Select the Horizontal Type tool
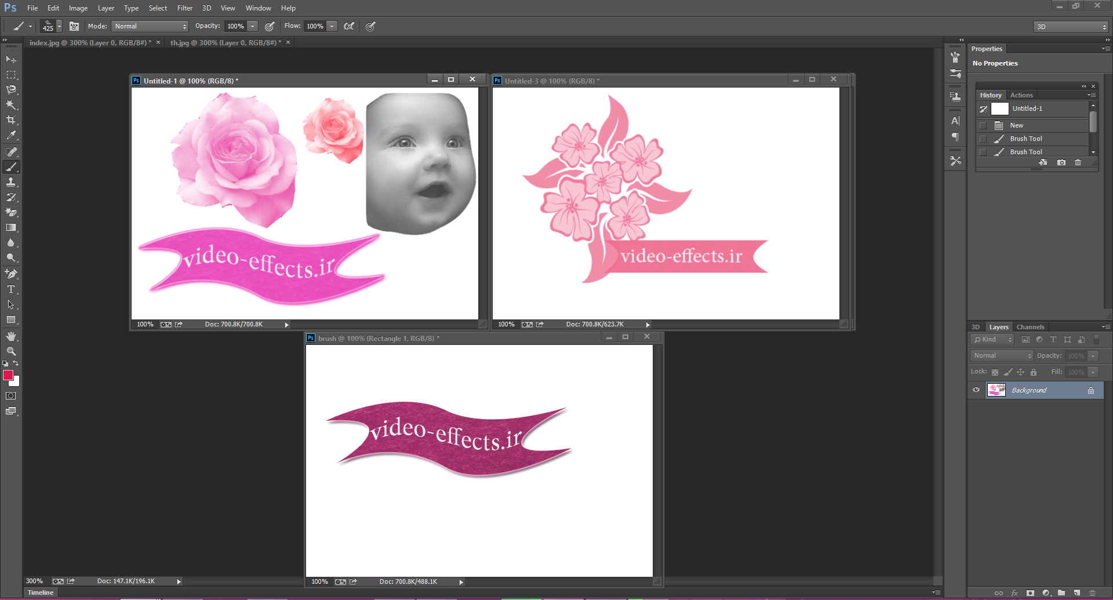Viewport: 1113px width, 600px height. tap(11, 289)
